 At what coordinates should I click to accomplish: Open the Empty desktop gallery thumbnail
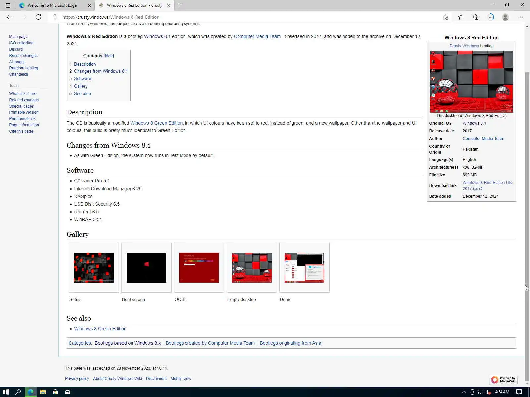tap(252, 268)
